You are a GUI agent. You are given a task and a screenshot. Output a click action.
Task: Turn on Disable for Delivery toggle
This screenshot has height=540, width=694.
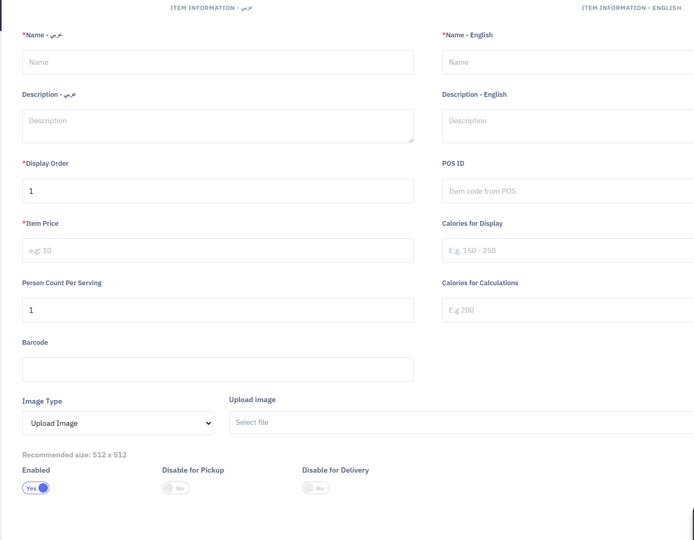pos(316,488)
